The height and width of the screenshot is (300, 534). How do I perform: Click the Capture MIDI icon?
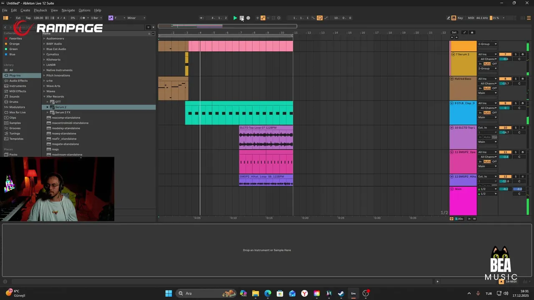(274, 18)
